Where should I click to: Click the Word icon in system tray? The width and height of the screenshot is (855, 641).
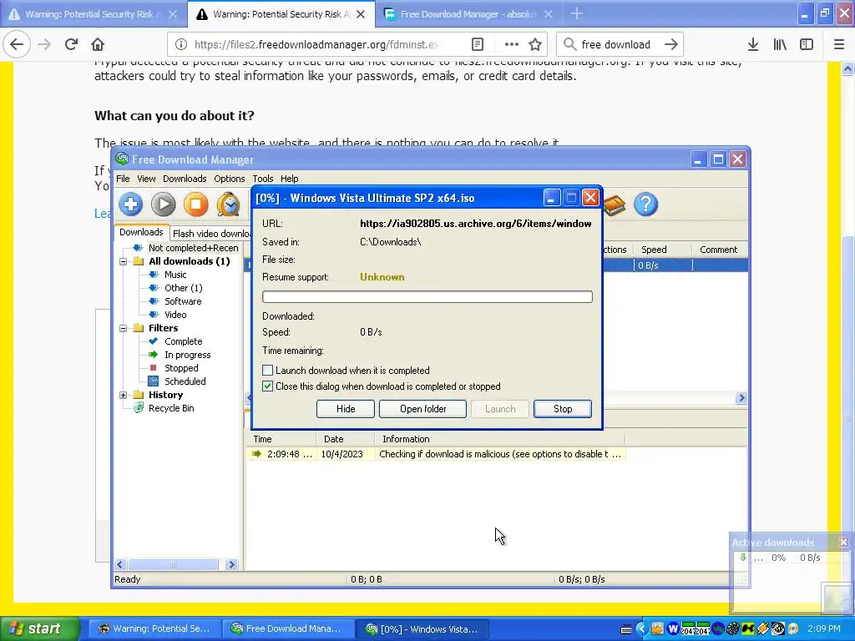[x=673, y=628]
